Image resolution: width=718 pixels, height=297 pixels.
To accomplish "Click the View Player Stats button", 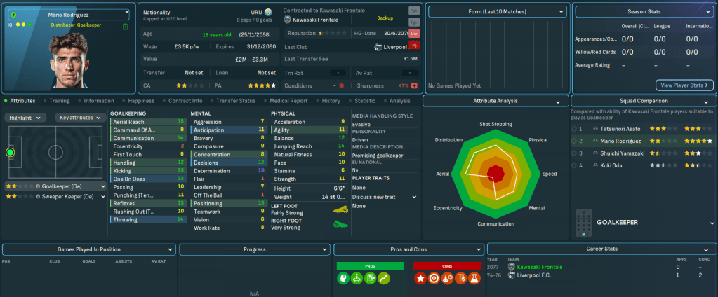I will pyautogui.click(x=684, y=85).
